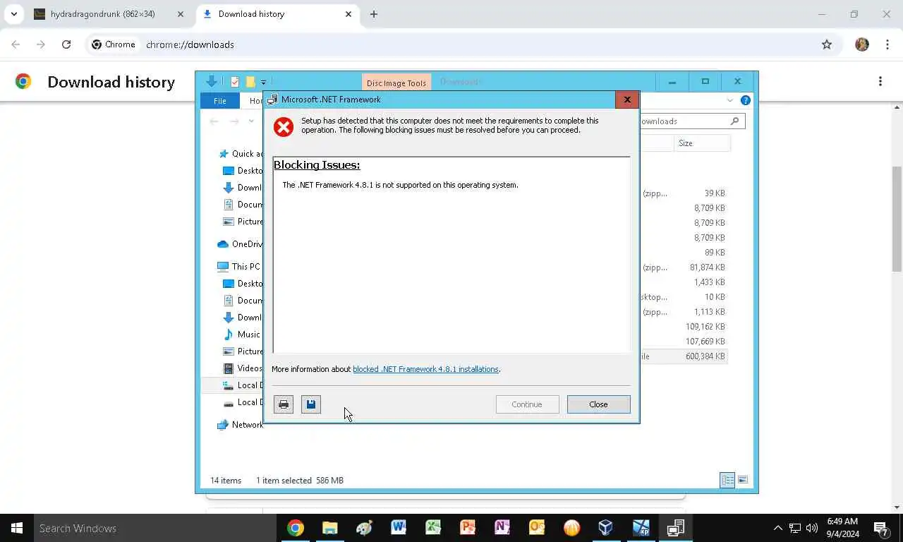Open the Chrome profile avatar
Viewport: 903px width, 542px height.
(862, 44)
